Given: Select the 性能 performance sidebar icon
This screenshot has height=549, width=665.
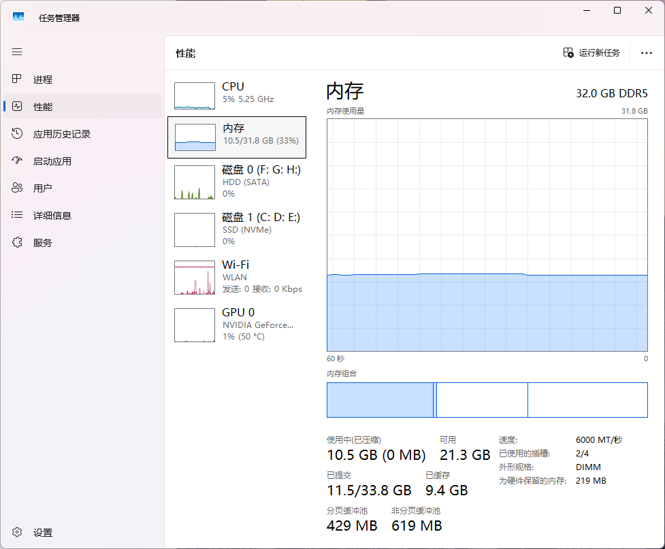Looking at the screenshot, I should (x=17, y=106).
